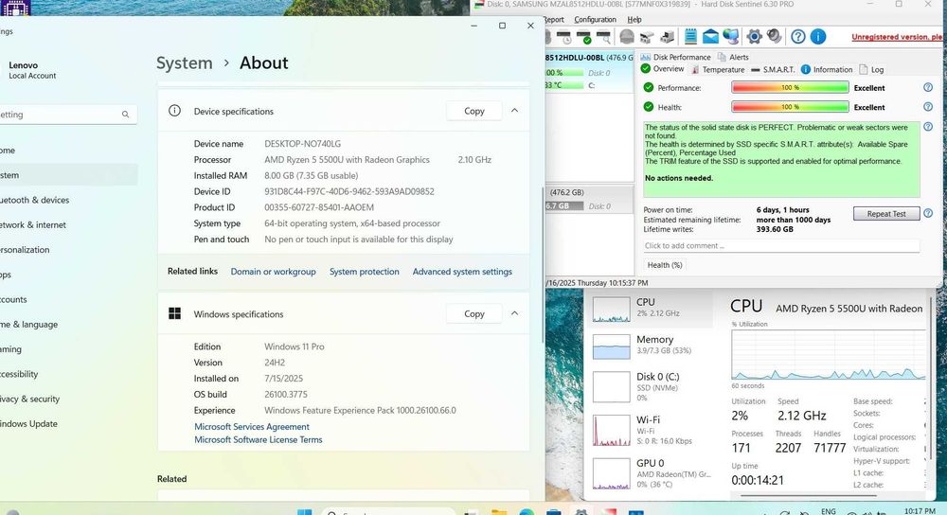This screenshot has height=515, width=947.
Task: Select CPU graph in Task Manager
Action: pos(651,309)
